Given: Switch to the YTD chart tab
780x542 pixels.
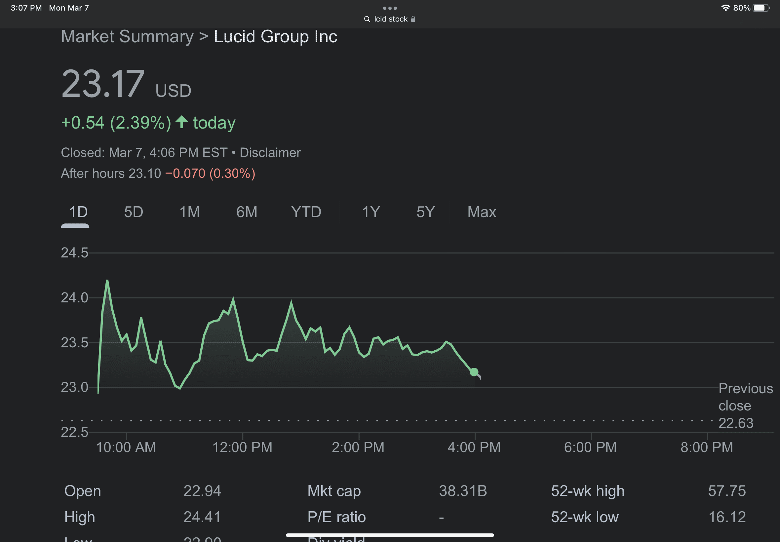Looking at the screenshot, I should (306, 212).
